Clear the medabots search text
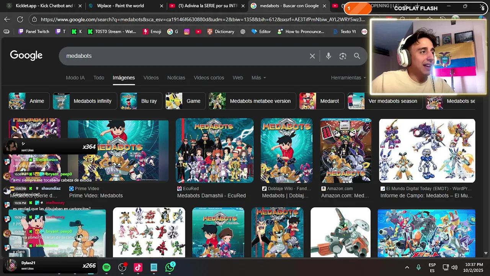This screenshot has width=490, height=276. point(312,56)
